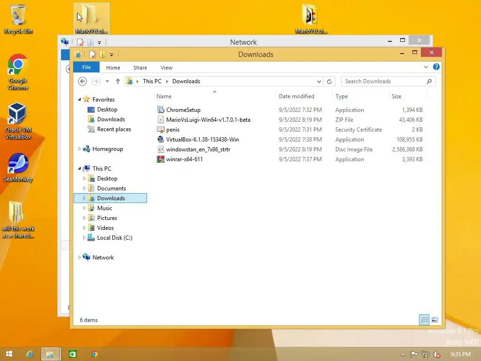Click This PC in the address breadcrumb

point(152,81)
